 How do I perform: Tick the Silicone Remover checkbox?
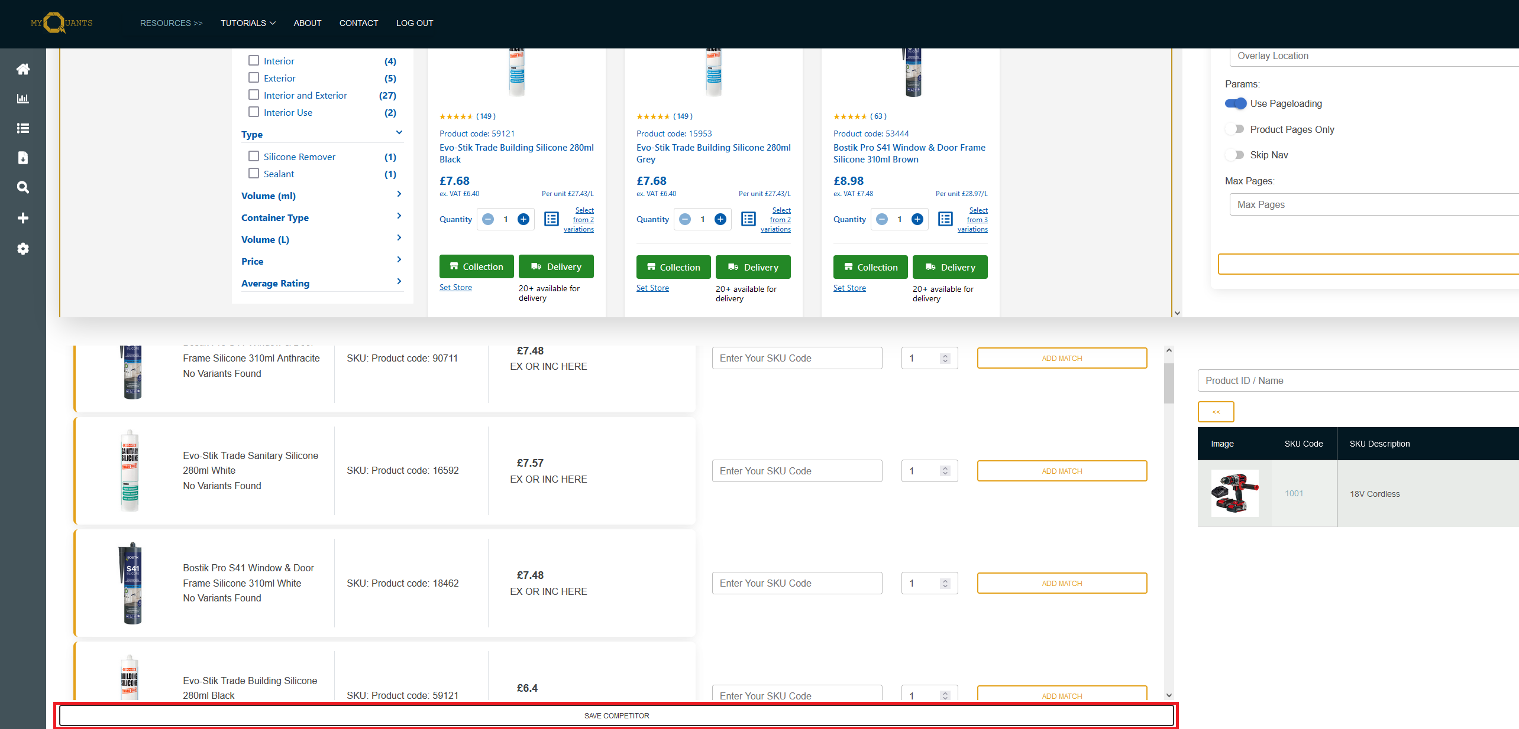click(x=254, y=156)
